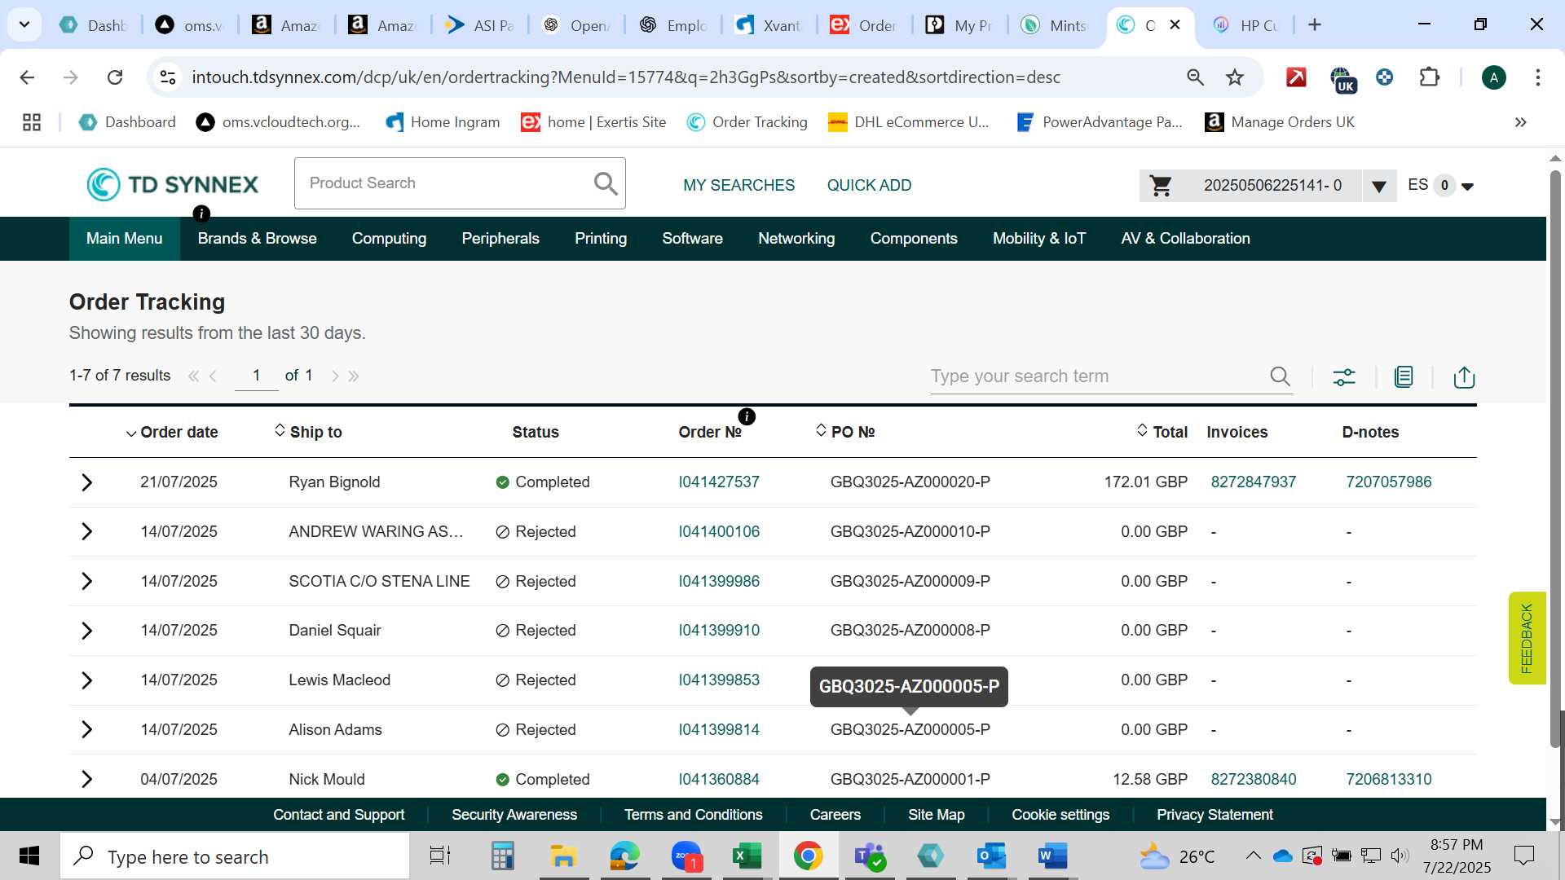The width and height of the screenshot is (1565, 880).
Task: Expand the Ryan Bignold order row
Action: pyautogui.click(x=87, y=482)
